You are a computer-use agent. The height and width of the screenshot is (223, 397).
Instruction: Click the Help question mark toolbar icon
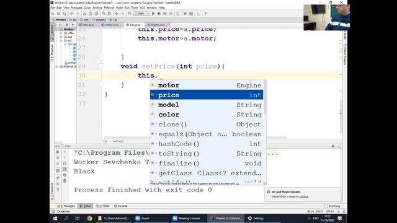(205, 14)
